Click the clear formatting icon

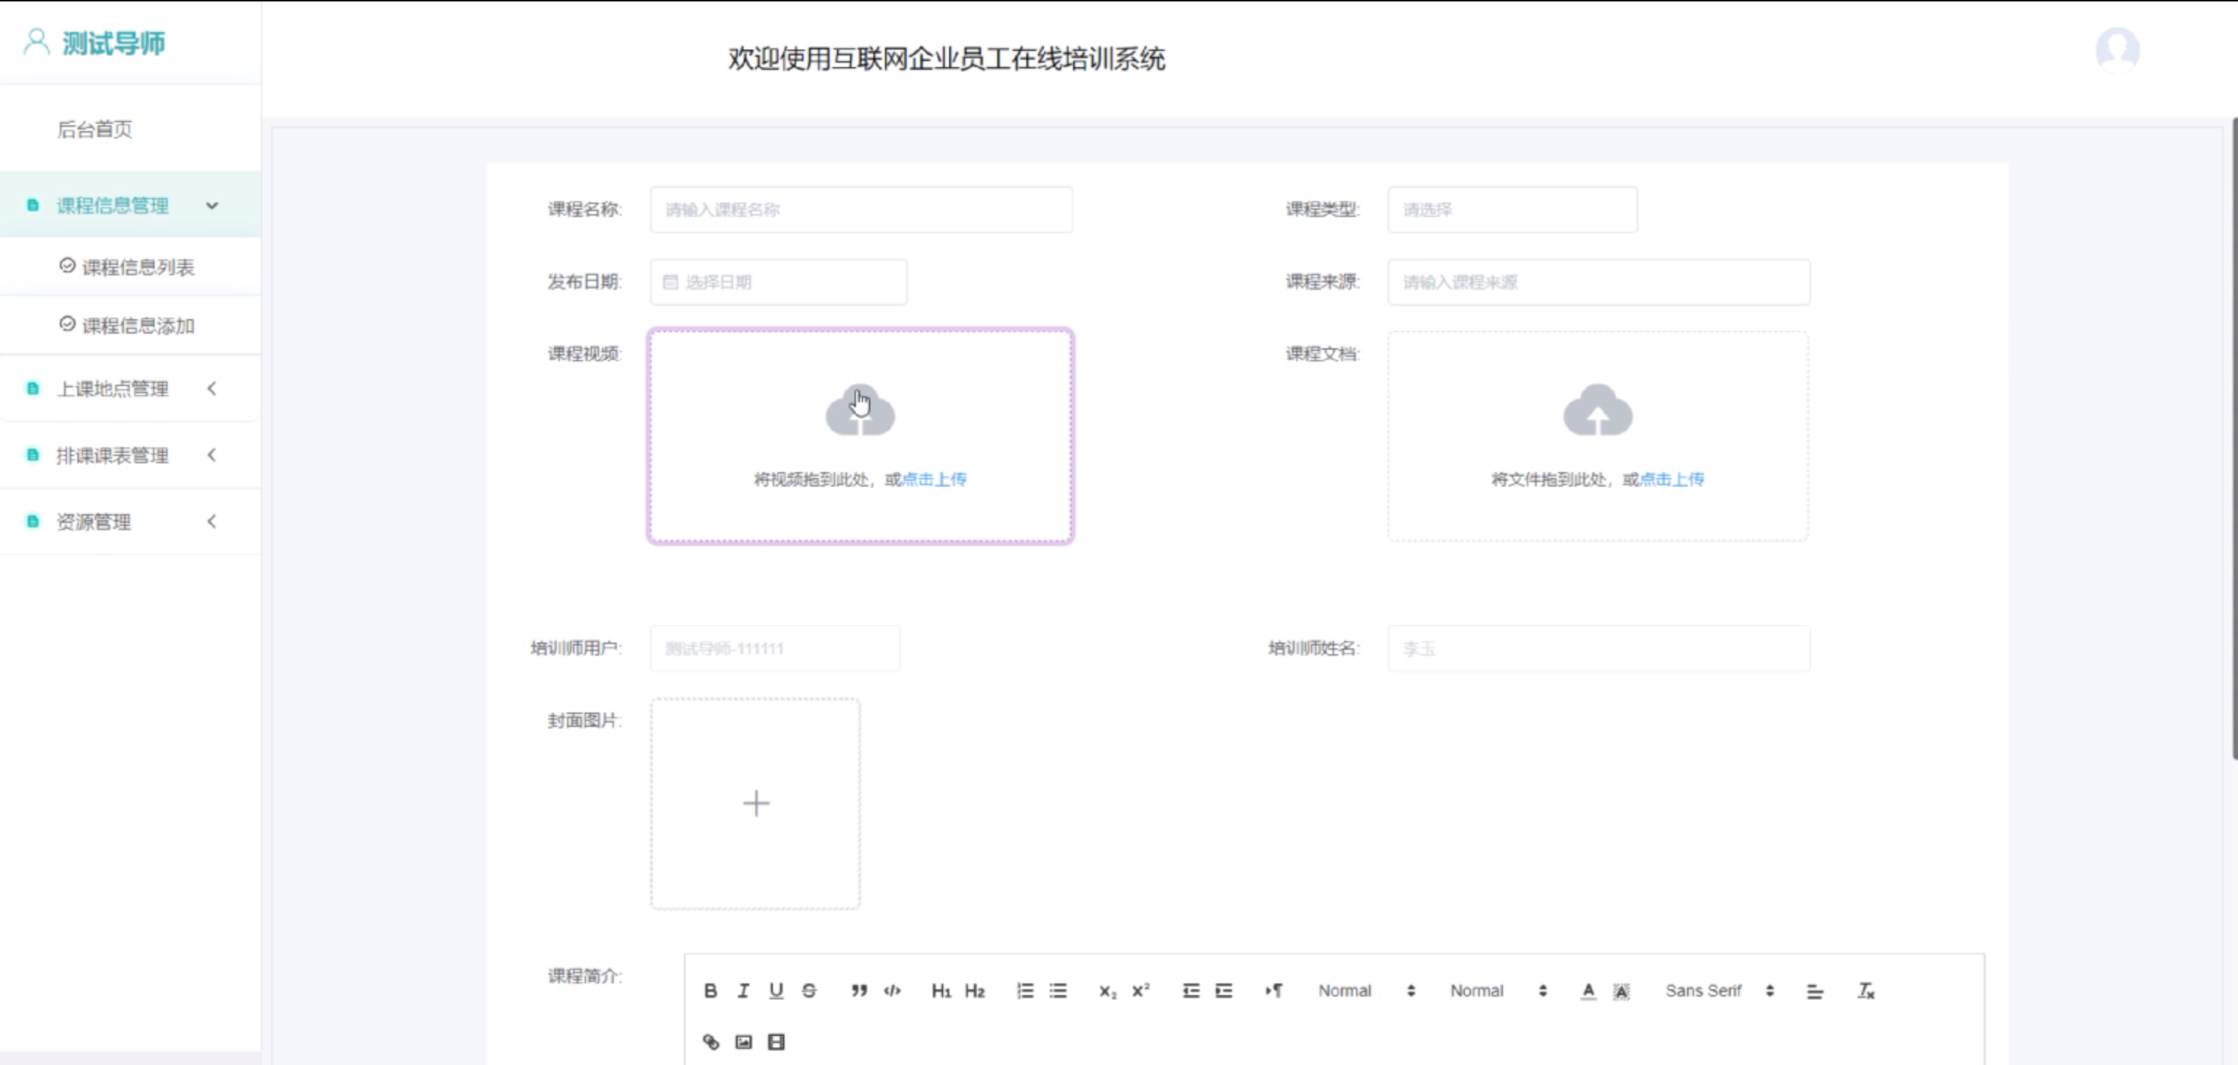[x=1865, y=991]
